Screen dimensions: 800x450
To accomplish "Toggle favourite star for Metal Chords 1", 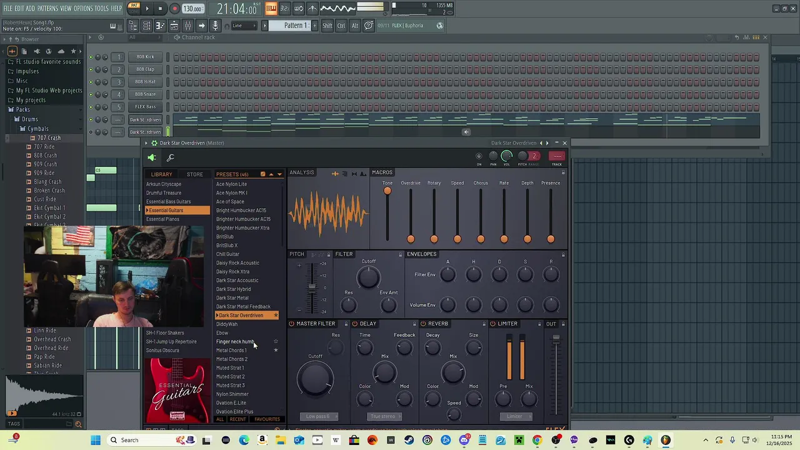I will tap(276, 350).
